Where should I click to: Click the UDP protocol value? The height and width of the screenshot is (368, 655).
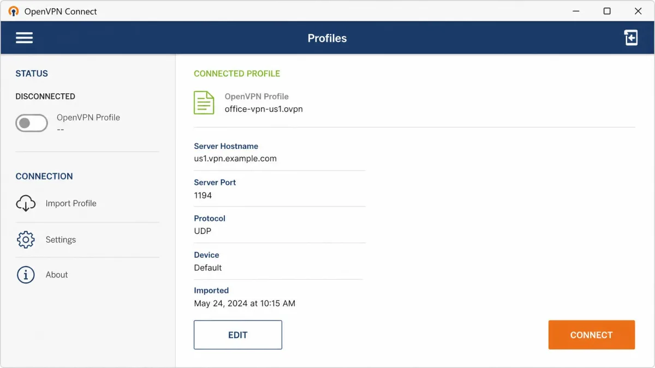point(203,231)
